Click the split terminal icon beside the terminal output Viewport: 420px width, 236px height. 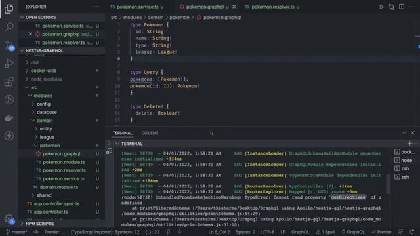coord(109,151)
